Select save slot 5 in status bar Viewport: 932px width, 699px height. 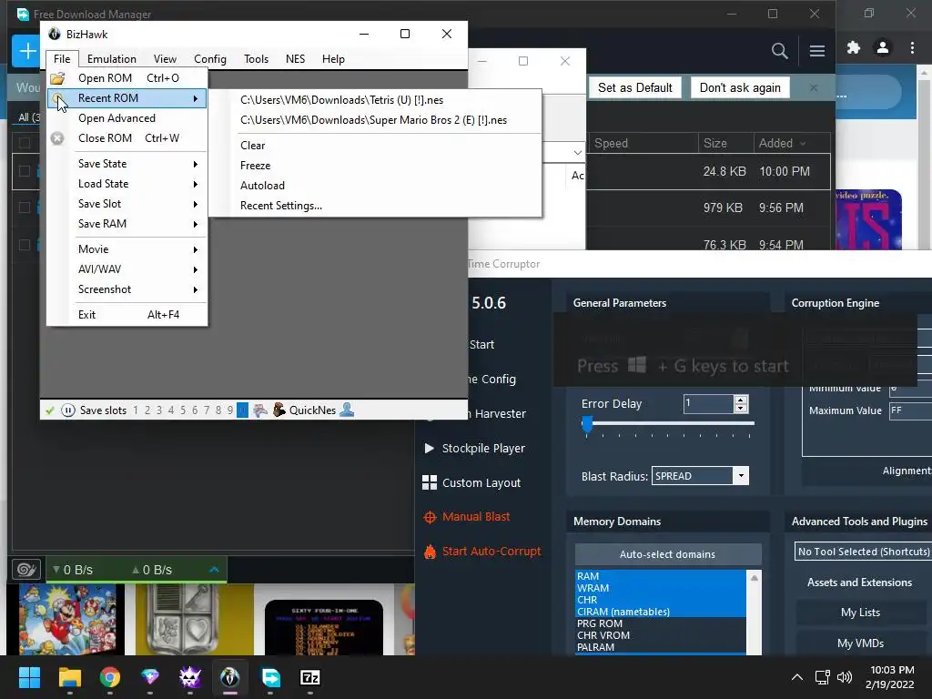click(x=183, y=410)
